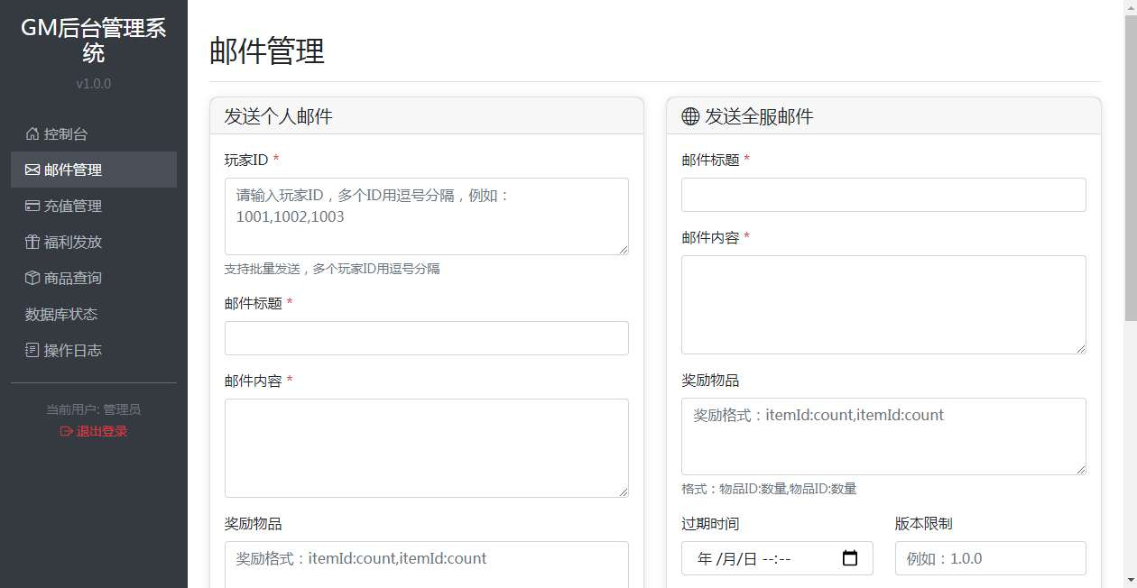
Task: Click the box icon for 商品查询
Action: pos(32,279)
